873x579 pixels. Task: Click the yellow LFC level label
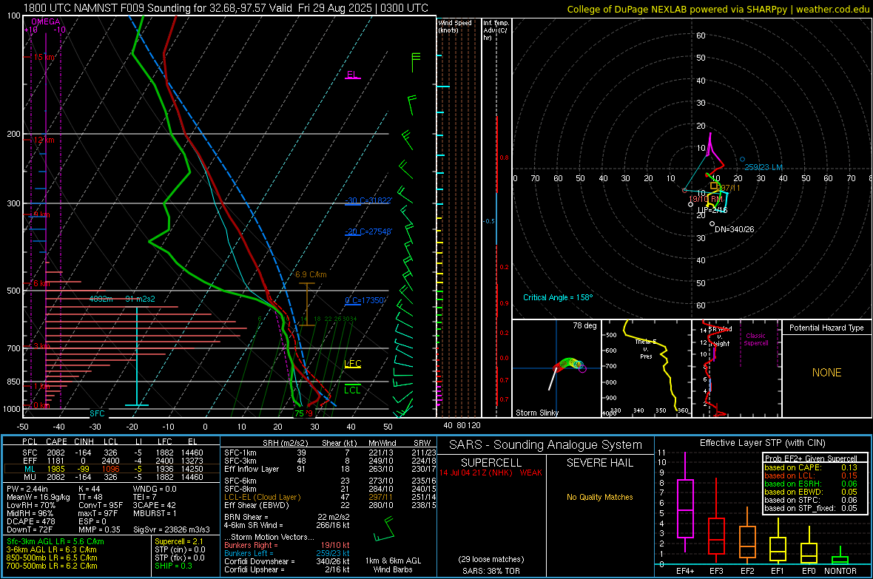point(353,364)
